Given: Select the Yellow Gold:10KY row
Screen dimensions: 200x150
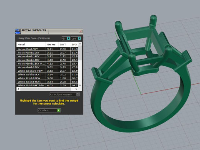Looking at the screenshot, I should click(x=47, y=52).
